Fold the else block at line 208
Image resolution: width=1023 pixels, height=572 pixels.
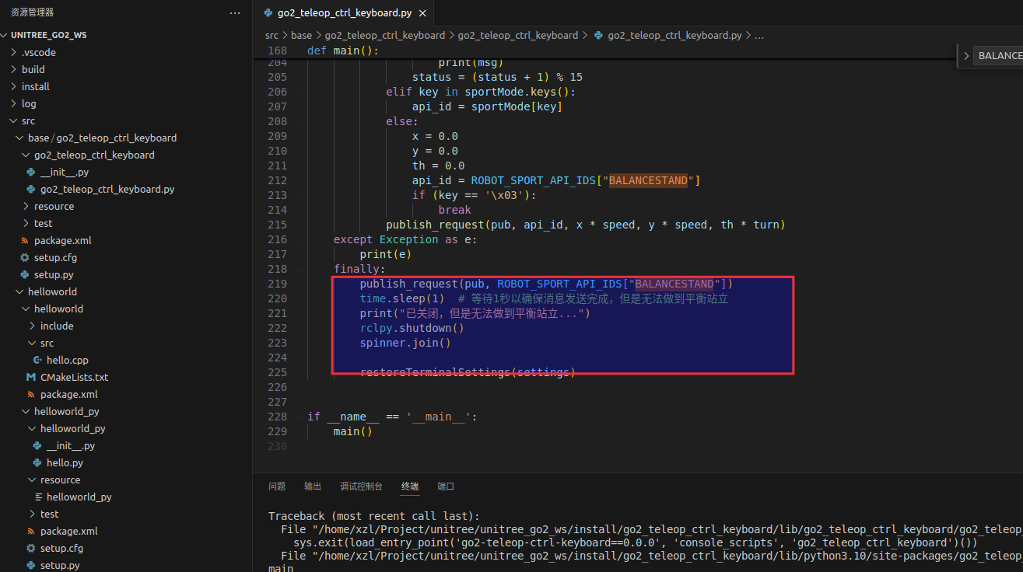pos(299,121)
